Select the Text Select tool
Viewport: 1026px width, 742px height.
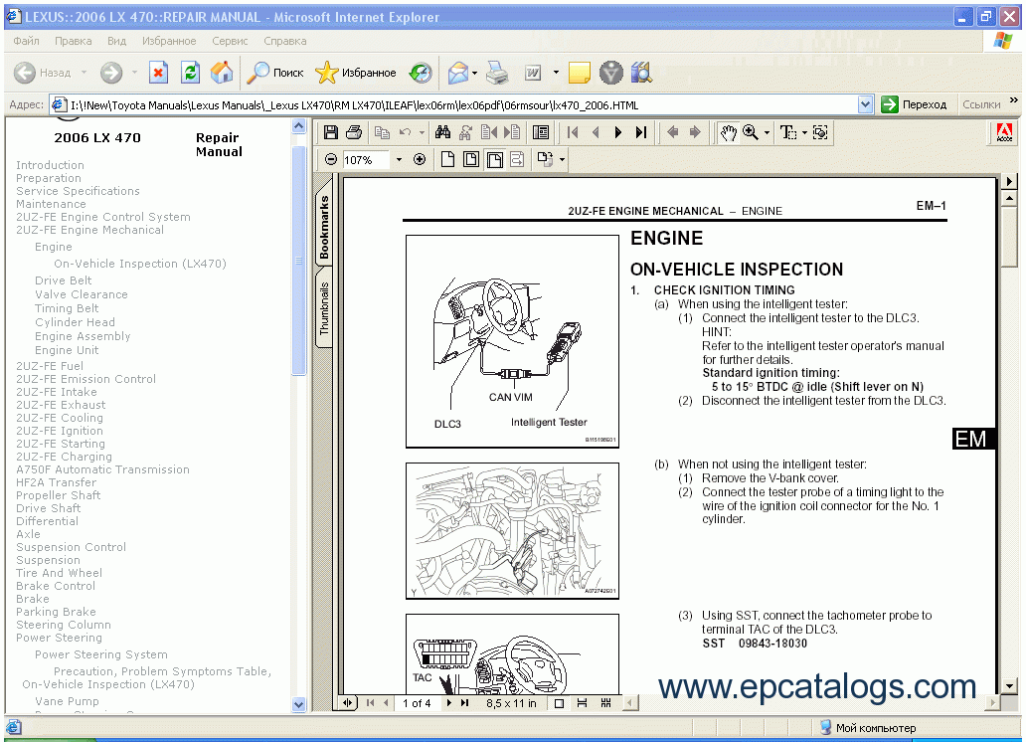[788, 133]
